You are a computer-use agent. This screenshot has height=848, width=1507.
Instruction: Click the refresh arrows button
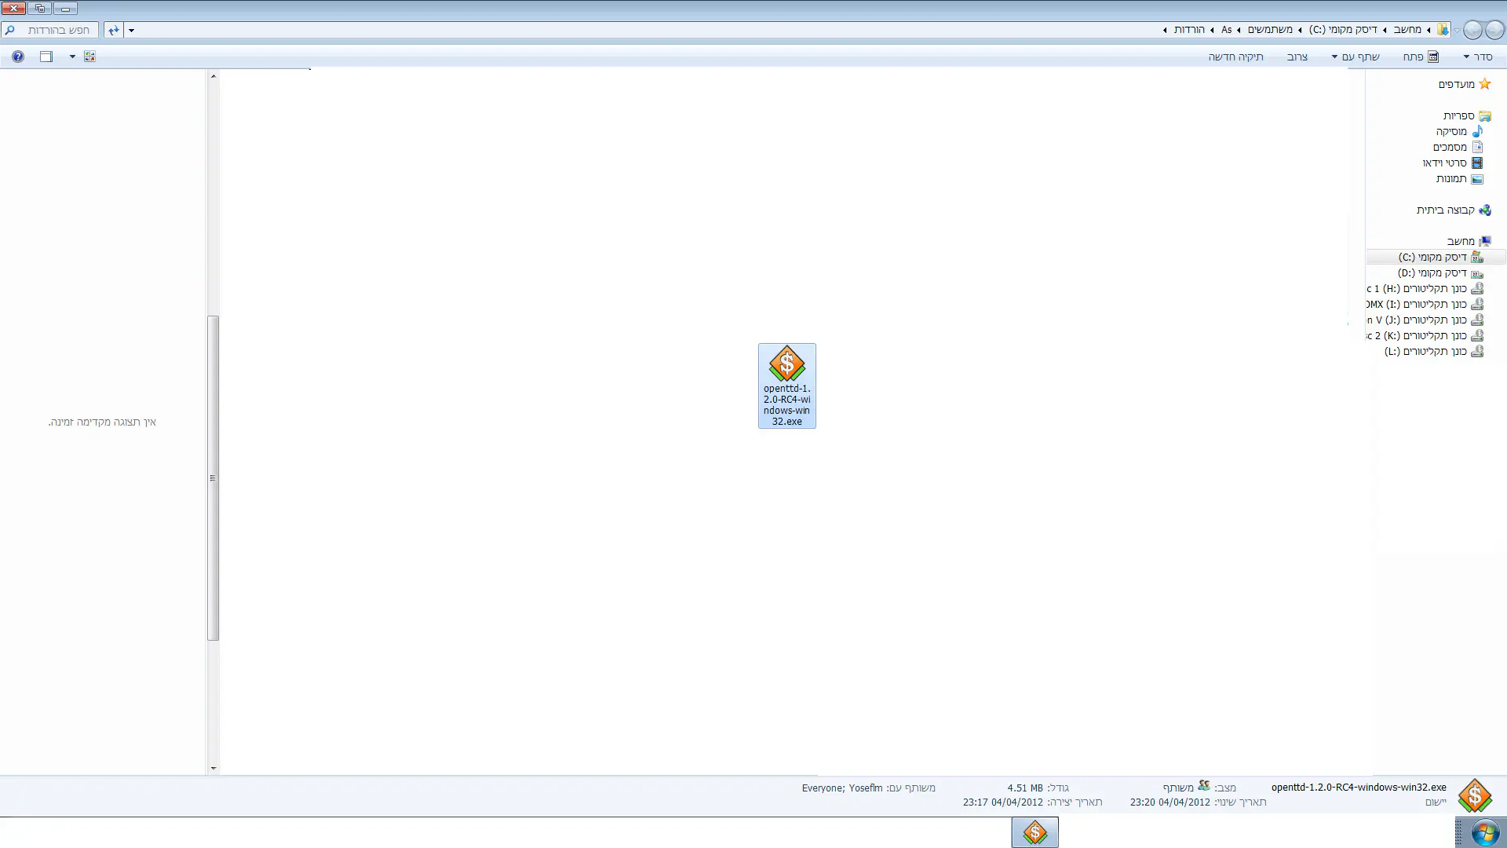114,30
